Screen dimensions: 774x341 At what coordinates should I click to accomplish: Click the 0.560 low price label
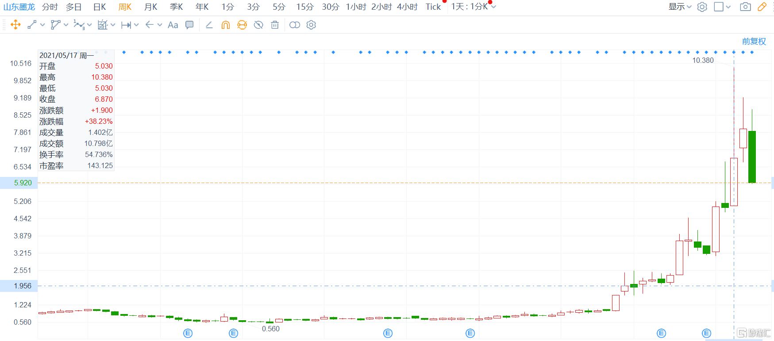tap(271, 329)
